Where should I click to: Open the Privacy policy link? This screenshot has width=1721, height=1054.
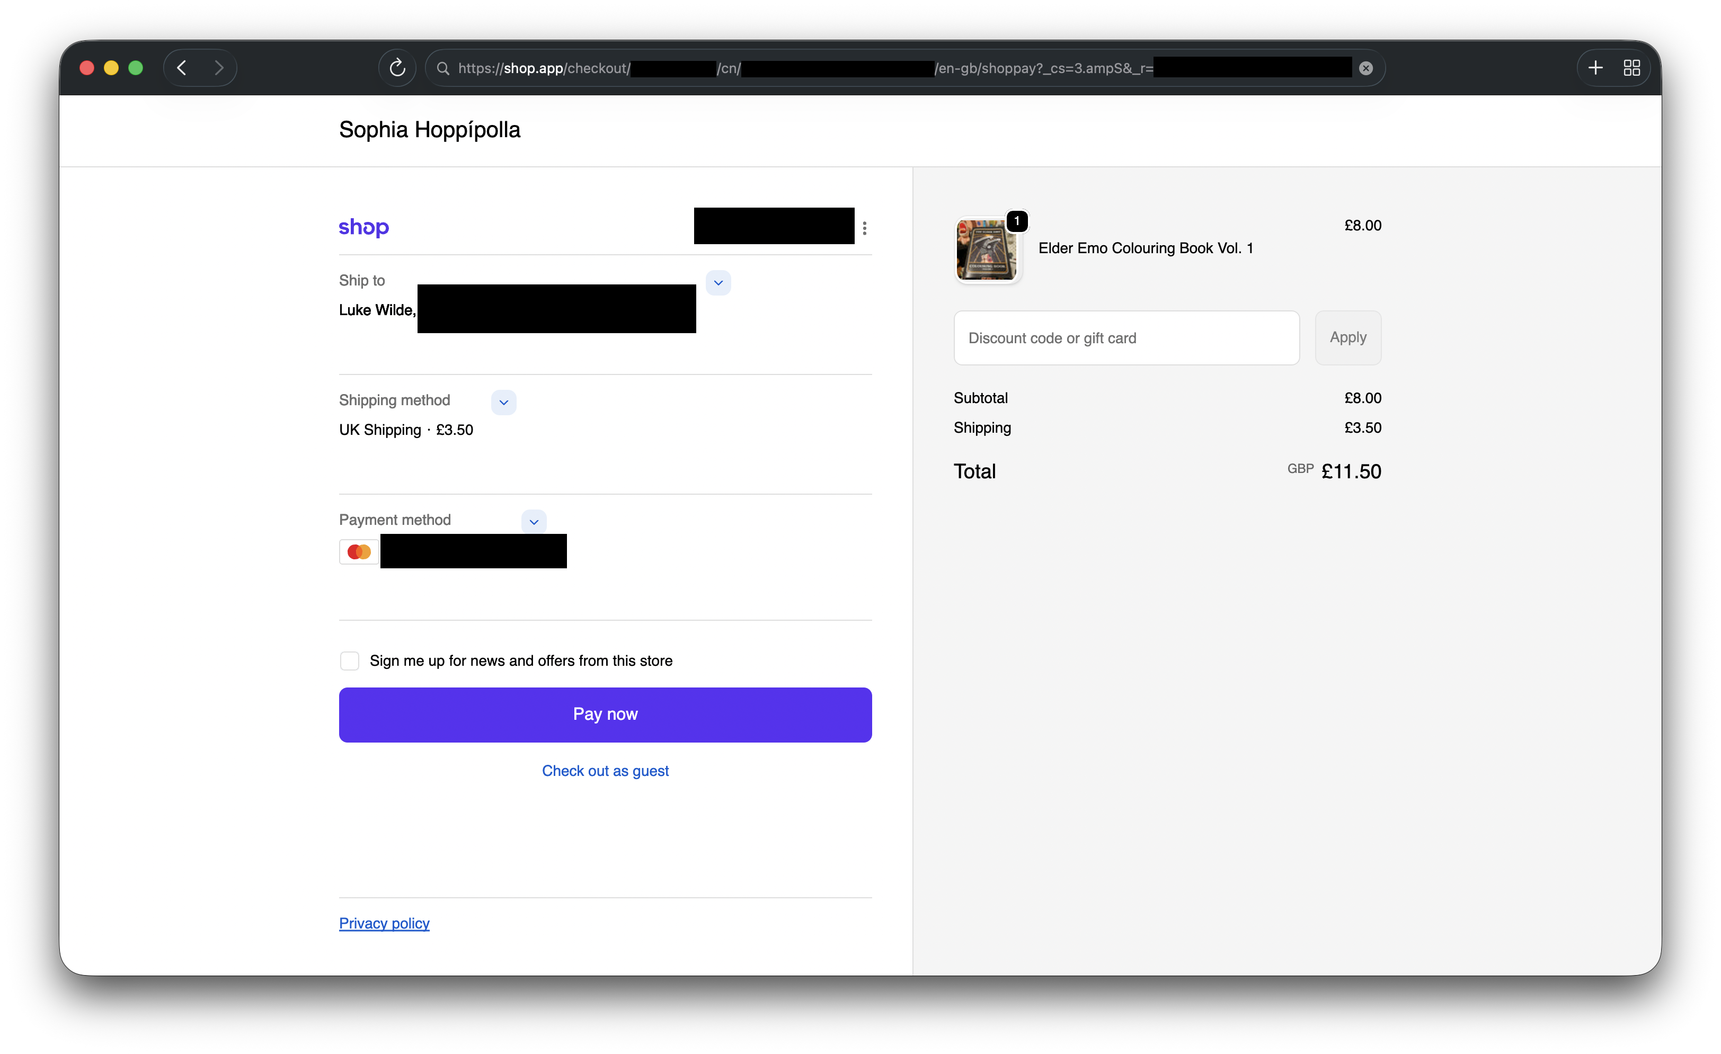[384, 923]
